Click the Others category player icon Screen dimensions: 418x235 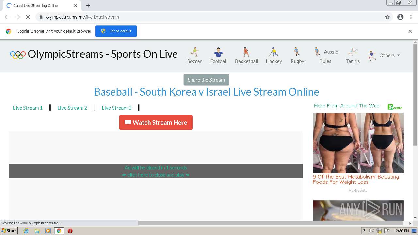(x=372, y=56)
